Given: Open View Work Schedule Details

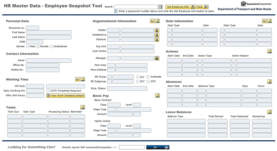Looking at the screenshot, I should point(66,96).
